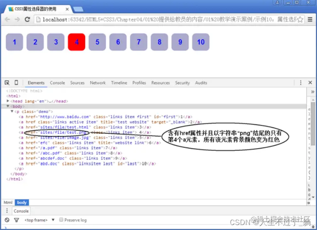Click page link button 3
The height and width of the screenshot is (230, 317).
(56, 42)
